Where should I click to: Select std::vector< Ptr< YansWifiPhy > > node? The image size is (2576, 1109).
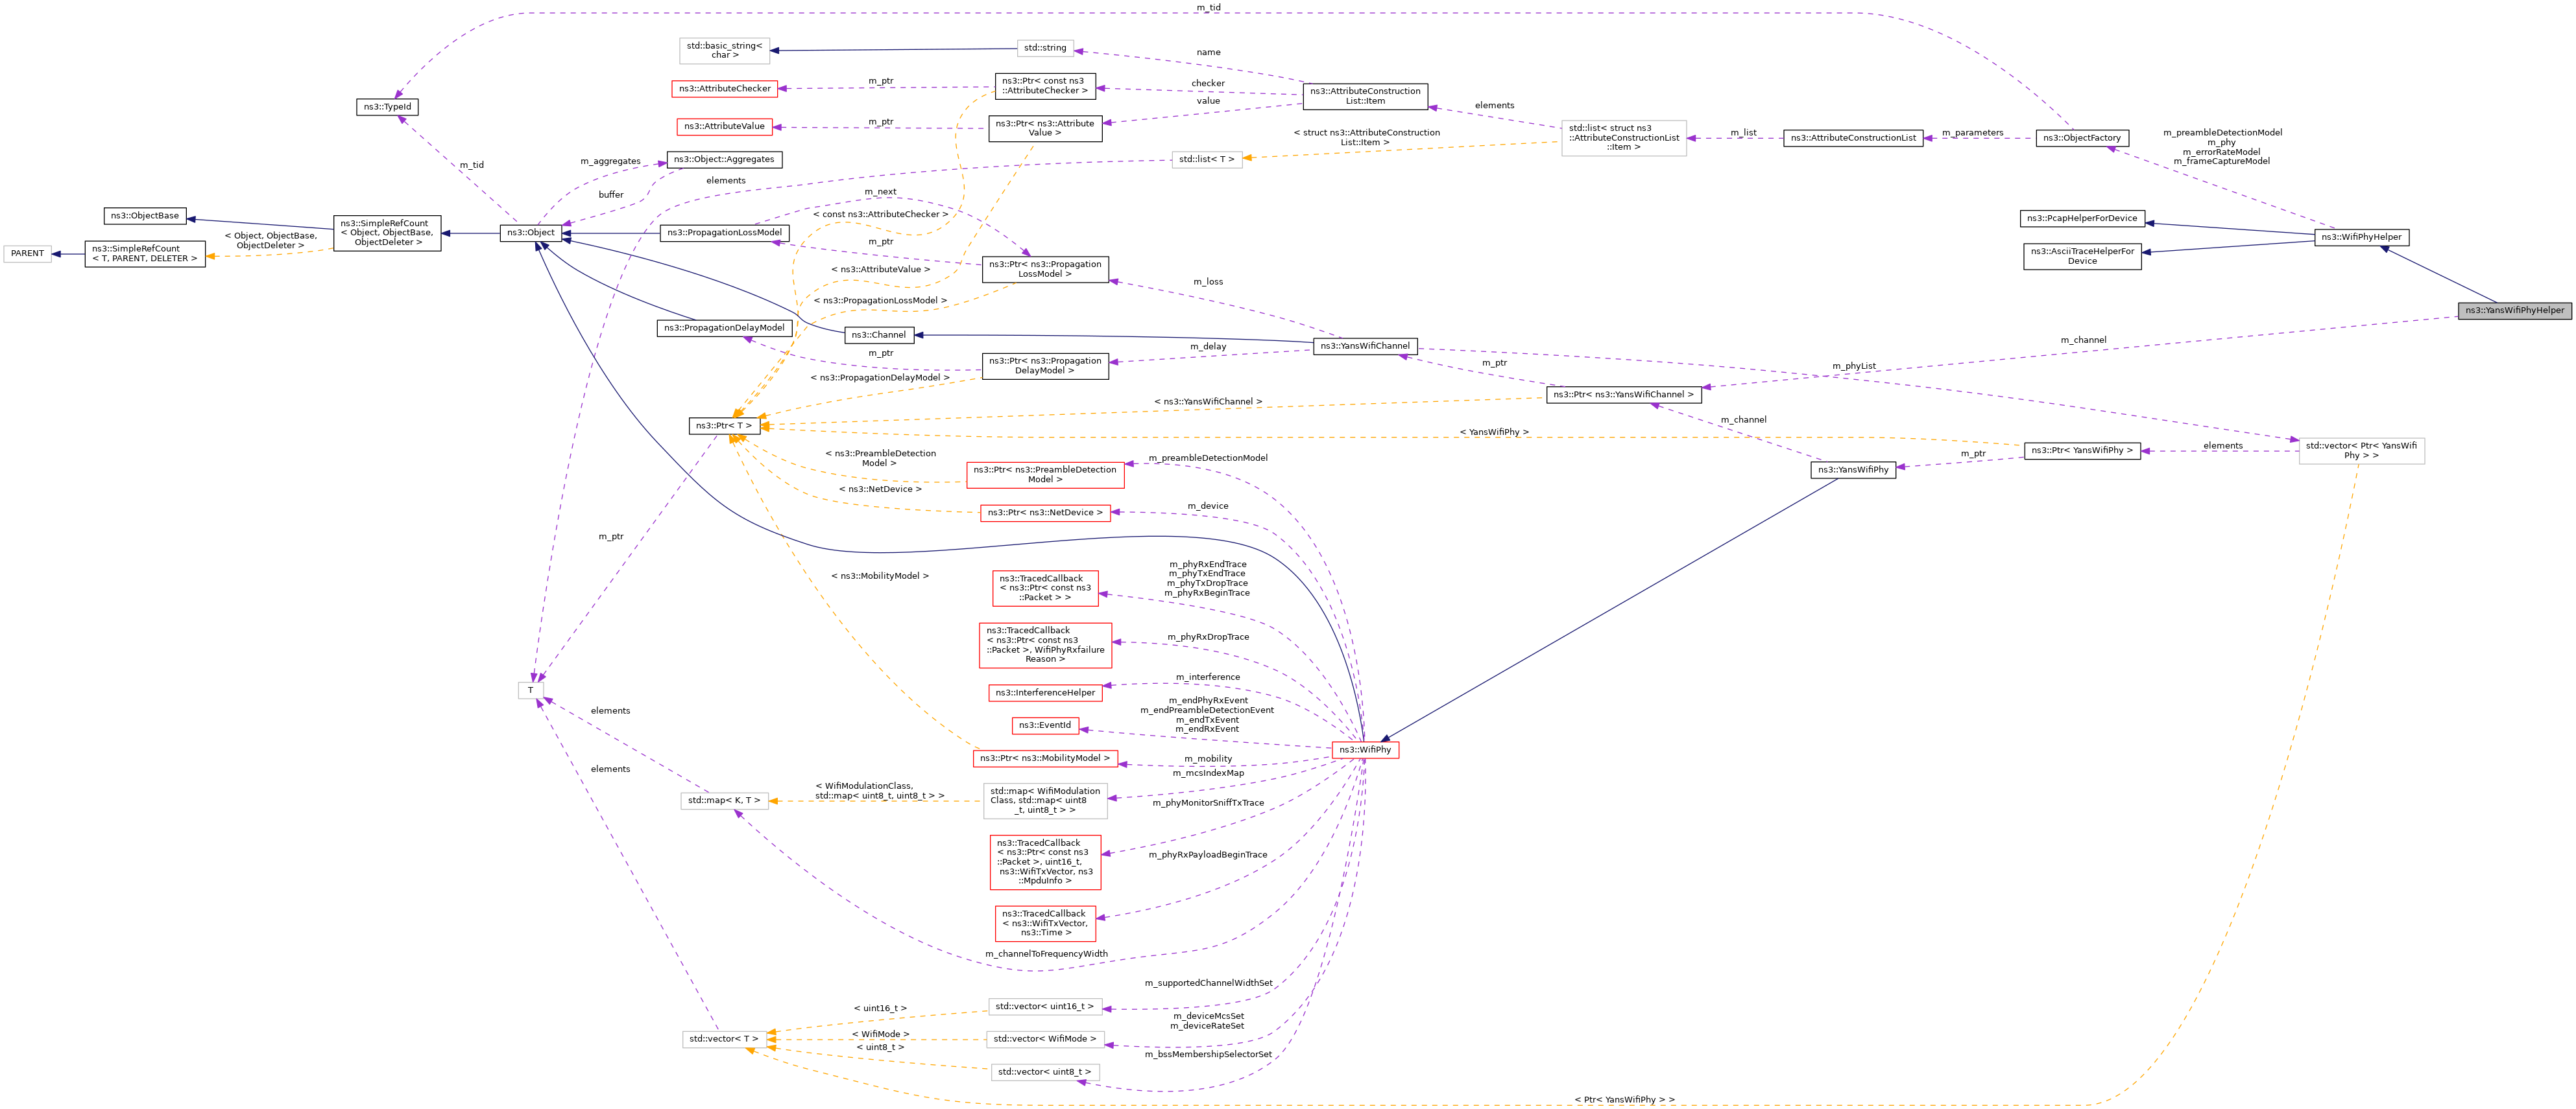point(2361,452)
